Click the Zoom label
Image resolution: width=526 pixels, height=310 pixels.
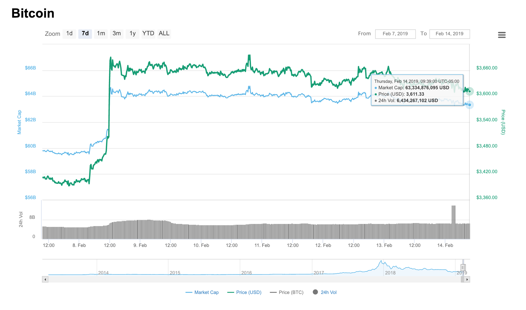click(x=53, y=34)
